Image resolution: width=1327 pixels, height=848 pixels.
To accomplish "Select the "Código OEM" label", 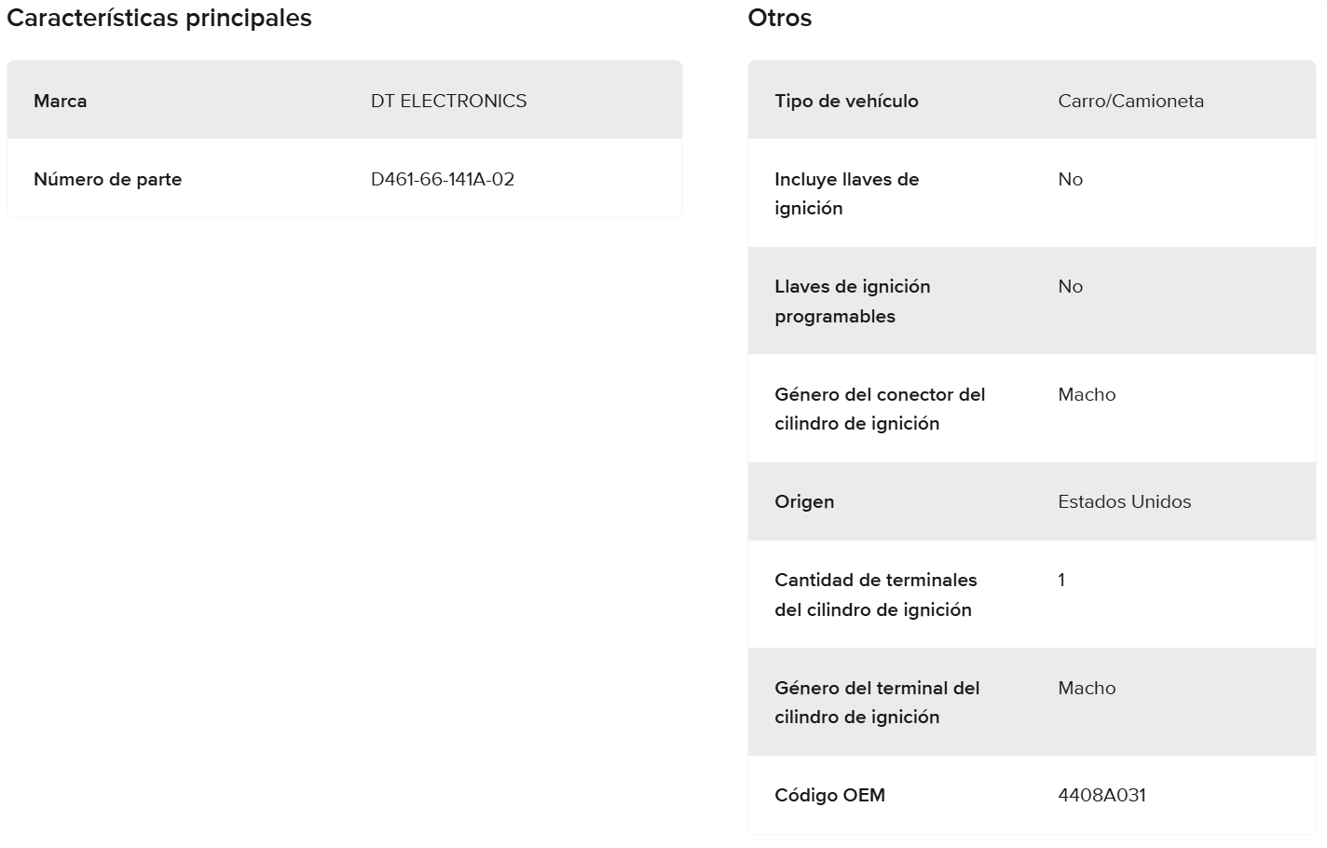I will pyautogui.click(x=829, y=795).
